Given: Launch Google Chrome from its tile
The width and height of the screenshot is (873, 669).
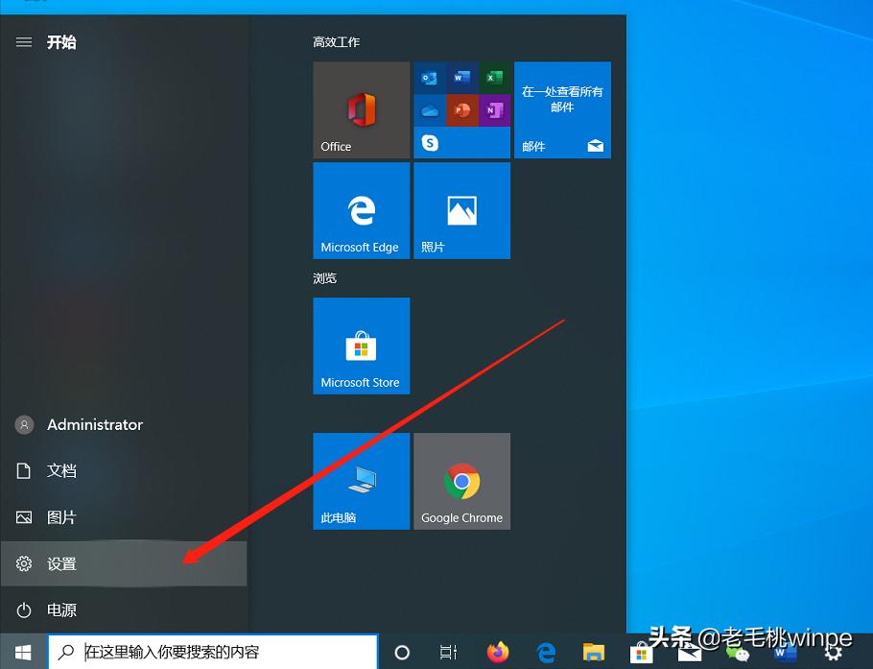Looking at the screenshot, I should coord(461,481).
